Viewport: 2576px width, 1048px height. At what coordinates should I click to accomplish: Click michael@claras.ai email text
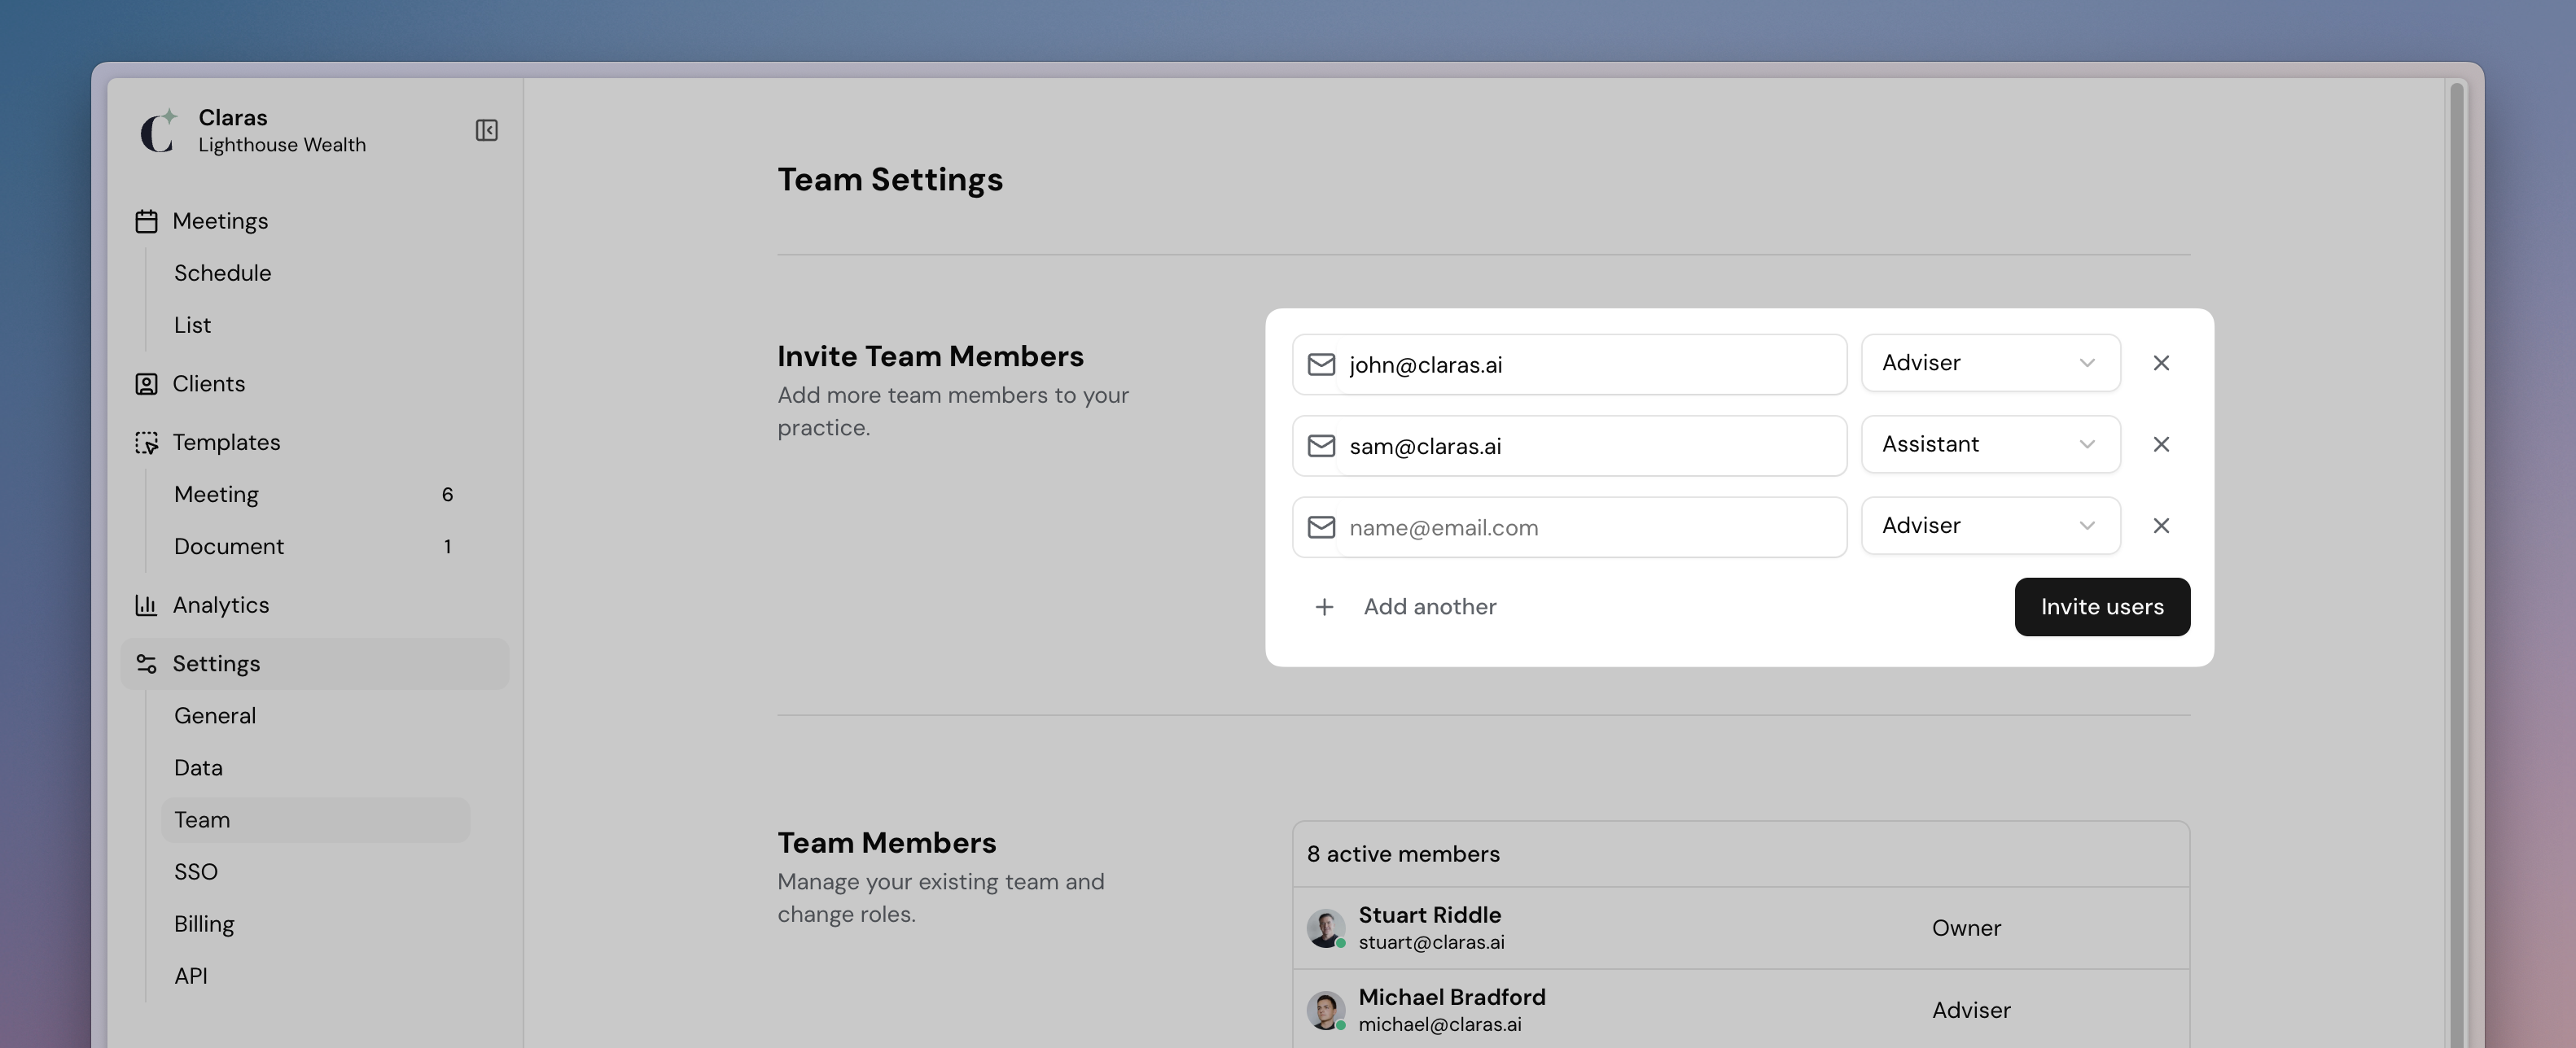pos(1440,1024)
